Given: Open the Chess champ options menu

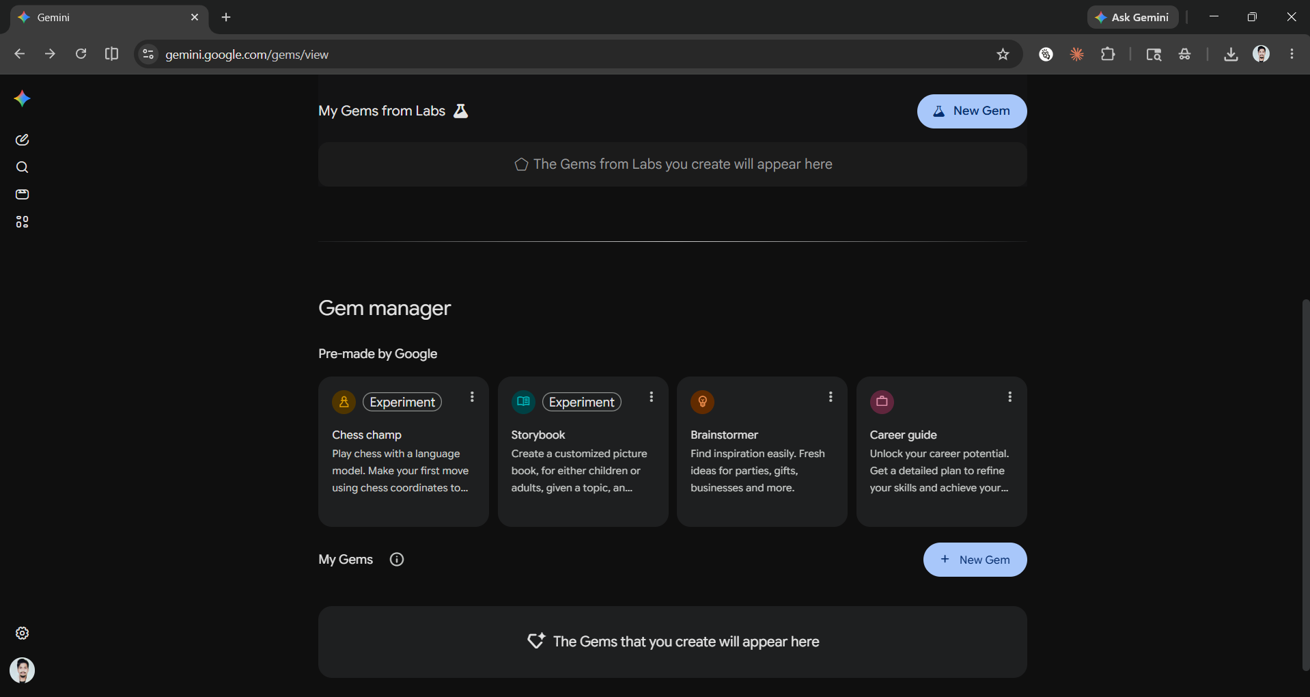Looking at the screenshot, I should [x=472, y=397].
